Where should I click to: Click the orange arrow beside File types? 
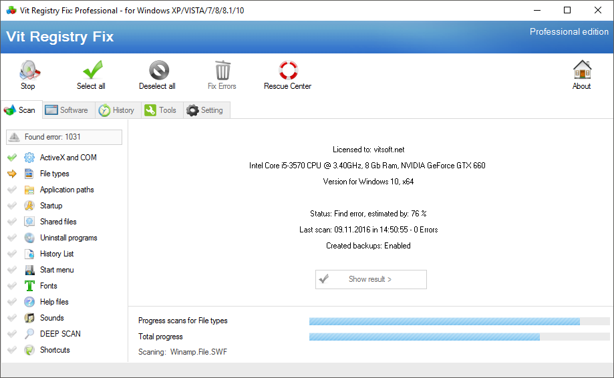tap(12, 174)
